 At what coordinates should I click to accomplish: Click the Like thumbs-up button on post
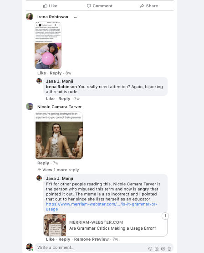point(50,6)
